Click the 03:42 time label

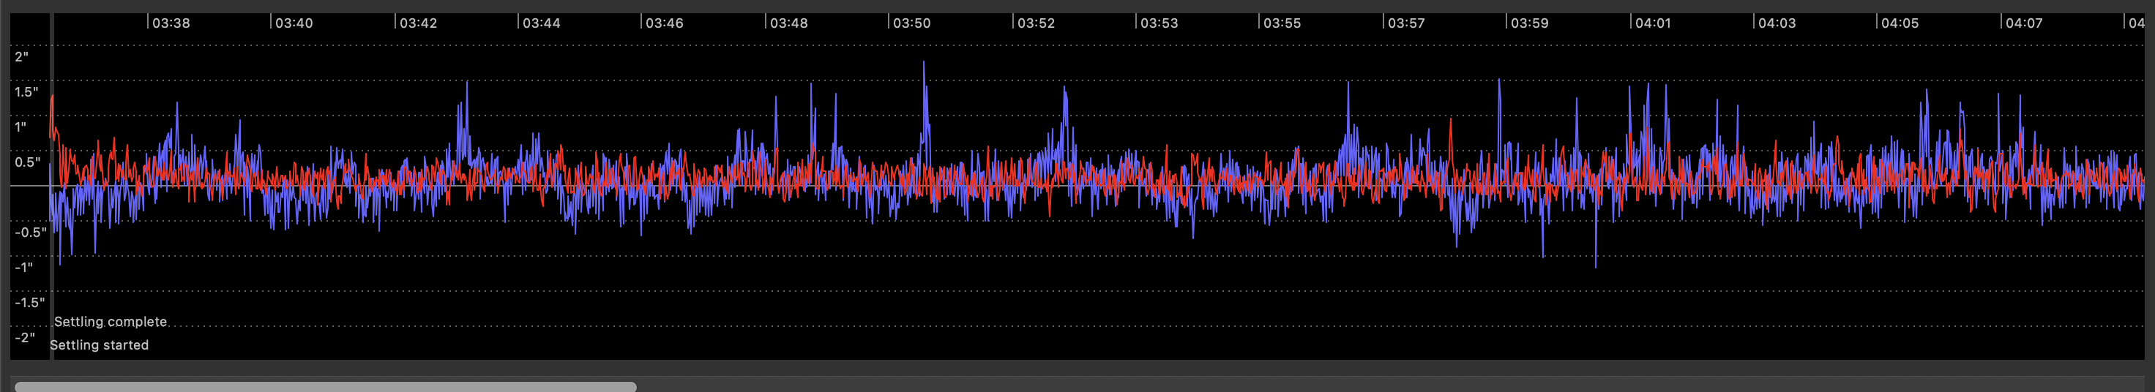point(418,23)
